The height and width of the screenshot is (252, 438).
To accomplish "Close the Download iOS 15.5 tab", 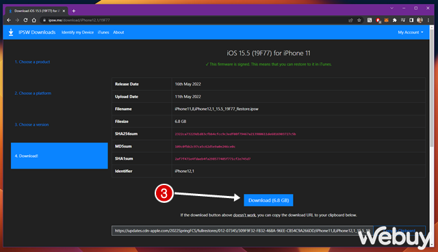I will click(64, 11).
